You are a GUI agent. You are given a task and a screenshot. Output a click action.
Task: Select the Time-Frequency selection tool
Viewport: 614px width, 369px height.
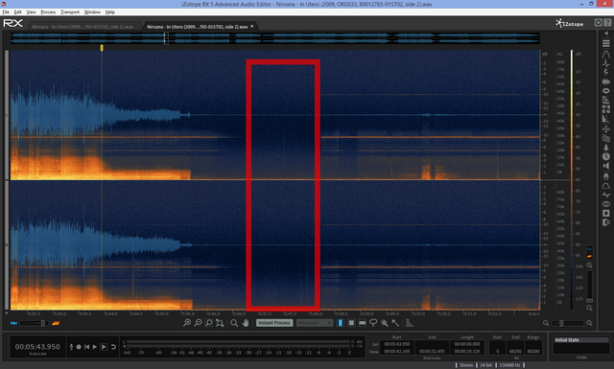tap(351, 323)
